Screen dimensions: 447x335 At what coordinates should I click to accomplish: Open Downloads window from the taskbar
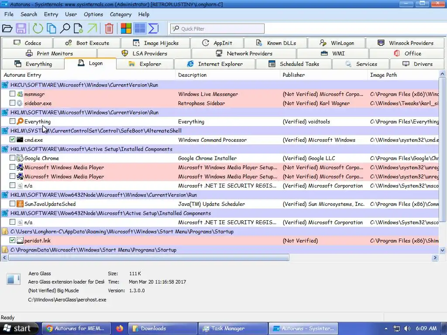pos(163,328)
